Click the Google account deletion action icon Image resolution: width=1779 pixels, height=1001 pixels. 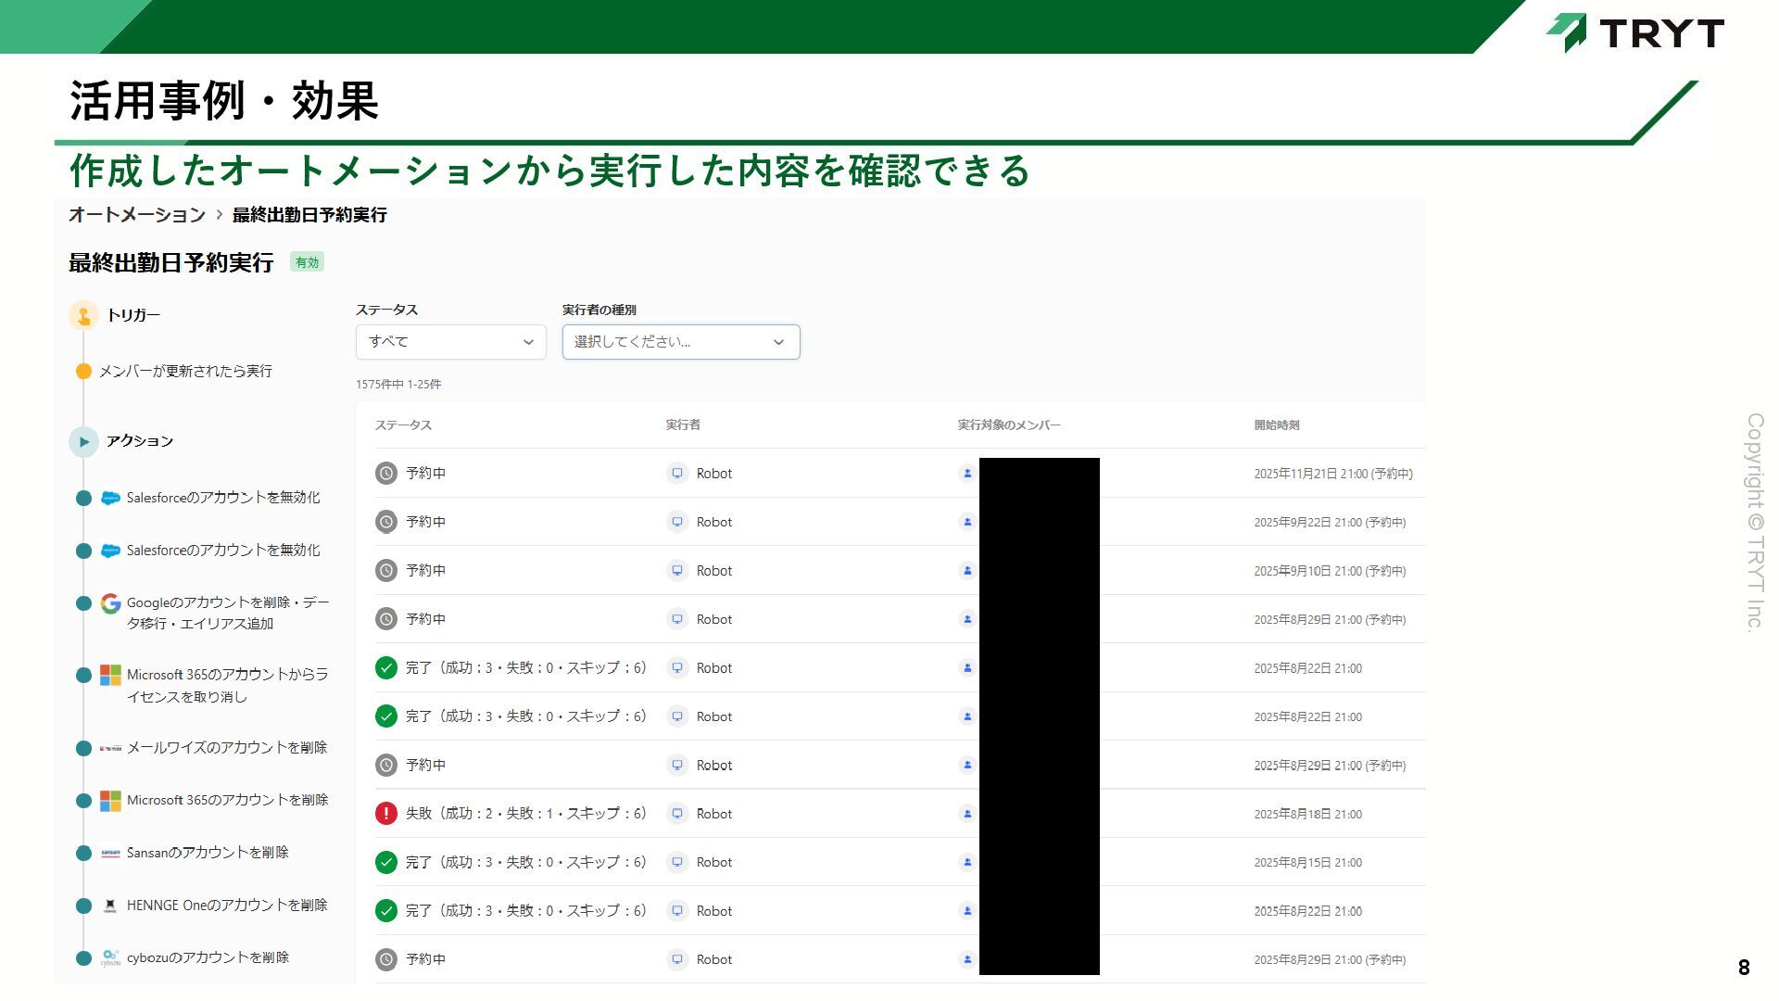pyautogui.click(x=110, y=603)
